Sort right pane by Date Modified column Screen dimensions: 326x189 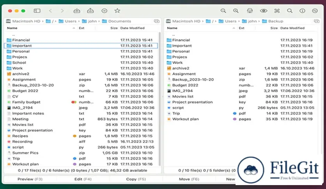(x=292, y=28)
